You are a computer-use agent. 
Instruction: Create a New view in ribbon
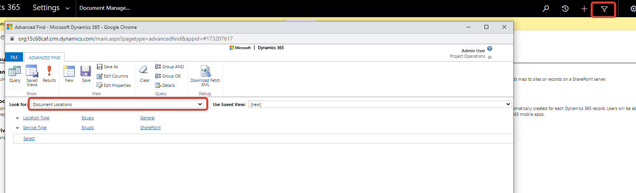69,74
